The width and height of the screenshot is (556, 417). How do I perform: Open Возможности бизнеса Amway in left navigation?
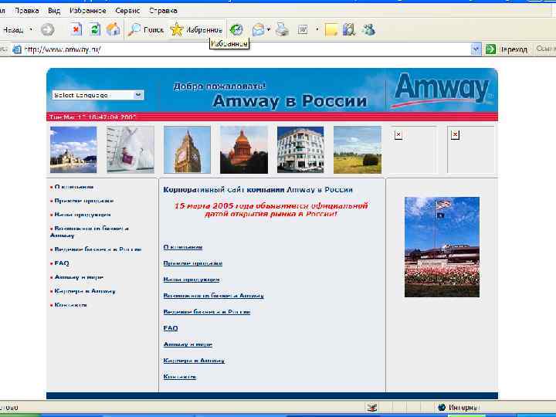coord(90,232)
